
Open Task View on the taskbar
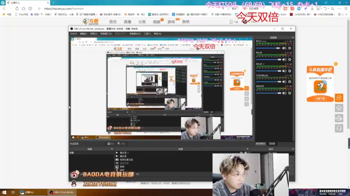tap(13, 193)
